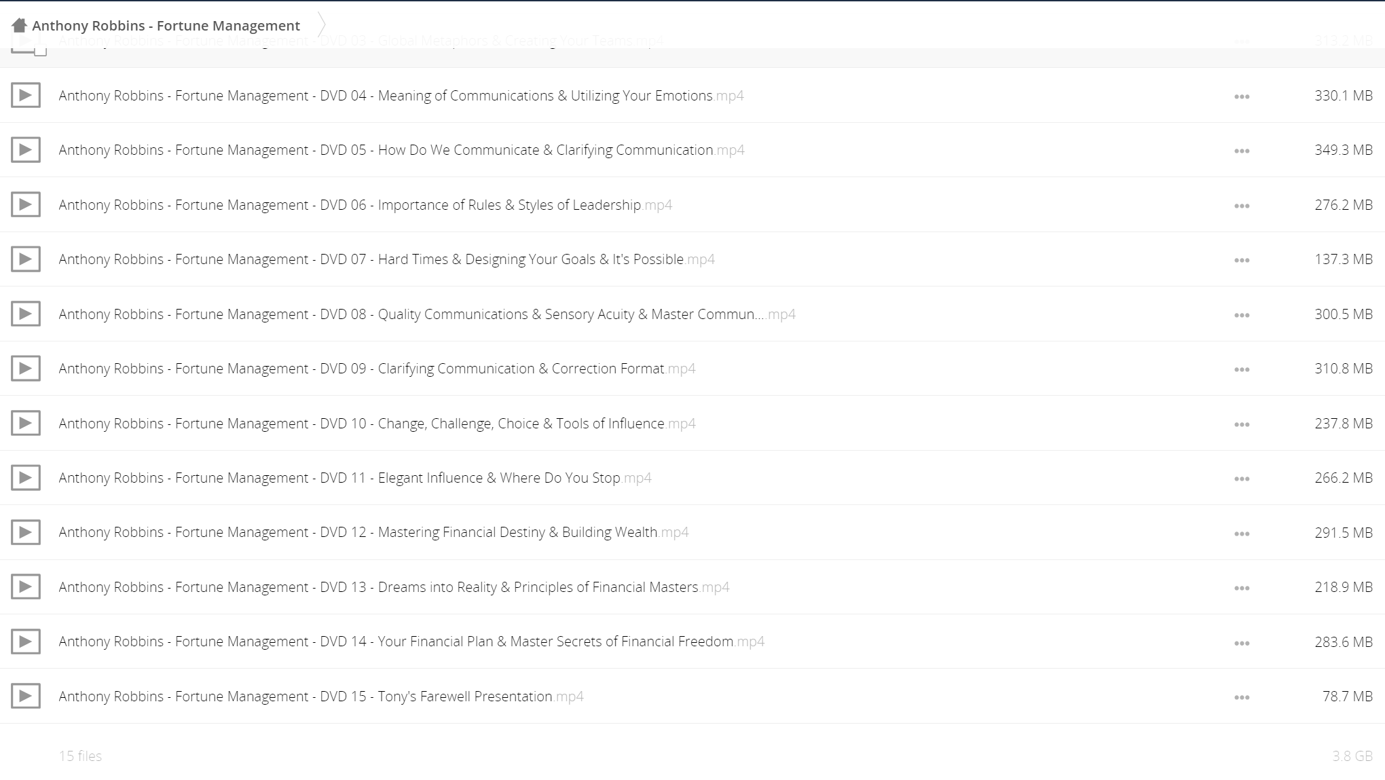Click the 291.5 MB file size
Screen dimensions: 1385x780
click(x=1344, y=533)
